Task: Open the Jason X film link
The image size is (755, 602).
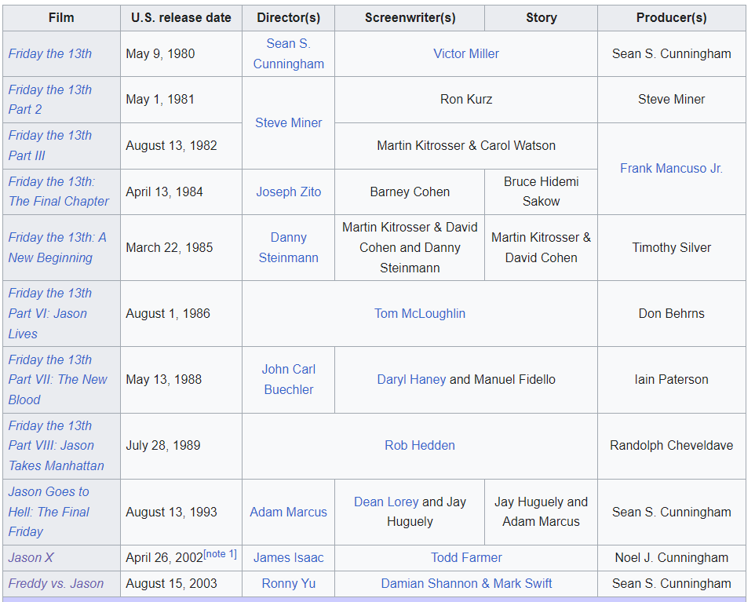Action: pos(31,558)
